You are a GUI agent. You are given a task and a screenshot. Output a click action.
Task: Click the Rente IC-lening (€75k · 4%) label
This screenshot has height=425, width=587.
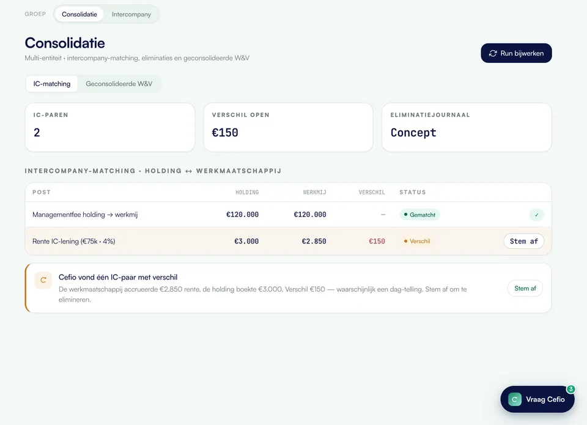click(74, 241)
